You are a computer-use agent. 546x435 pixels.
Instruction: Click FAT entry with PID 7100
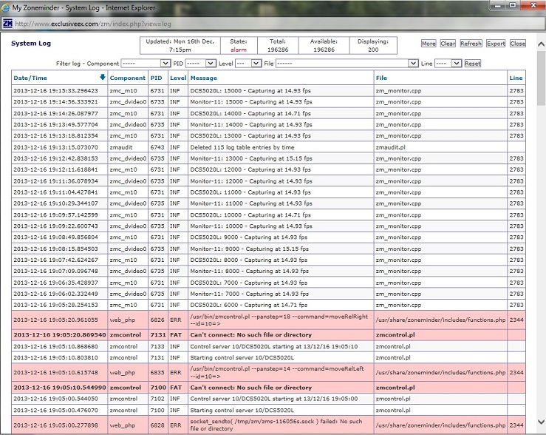[x=268, y=388]
